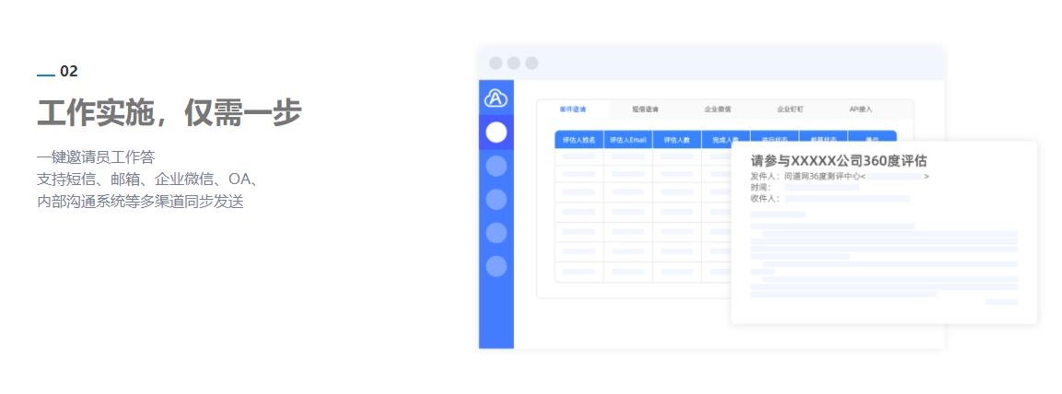Click the heading 工作实施，仅需一步
This screenshot has width=1062, height=394.
(x=169, y=112)
